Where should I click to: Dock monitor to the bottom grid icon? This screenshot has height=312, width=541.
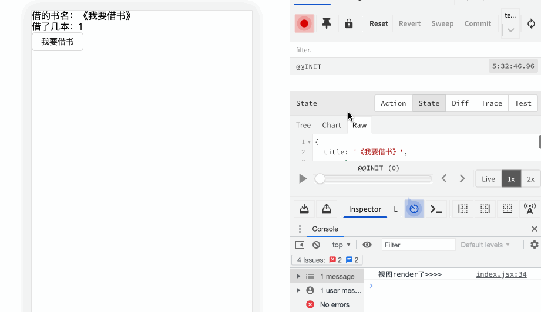[x=507, y=209]
